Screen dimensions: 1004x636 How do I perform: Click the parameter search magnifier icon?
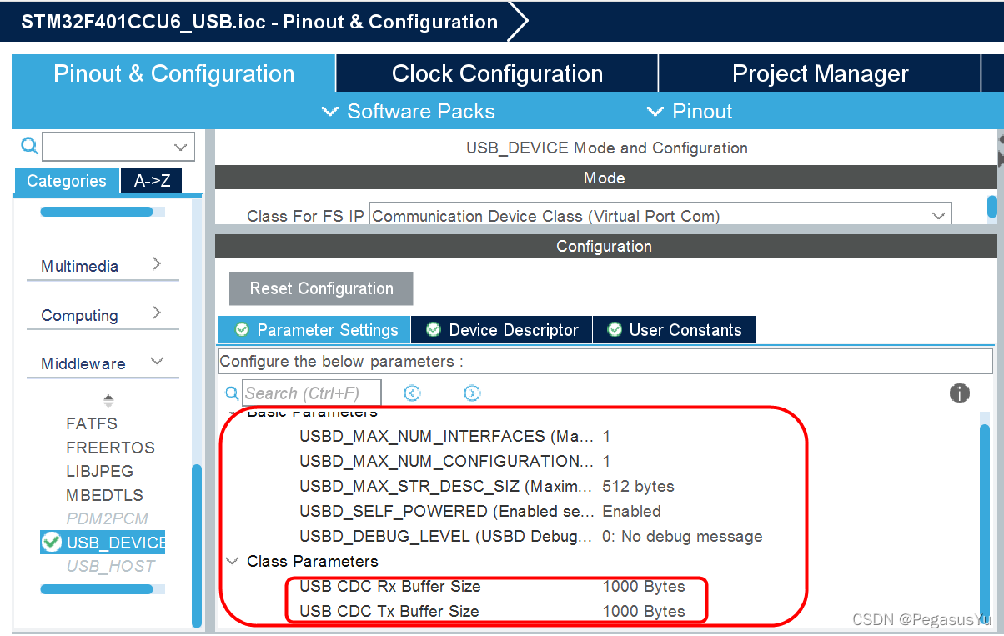[x=232, y=393]
